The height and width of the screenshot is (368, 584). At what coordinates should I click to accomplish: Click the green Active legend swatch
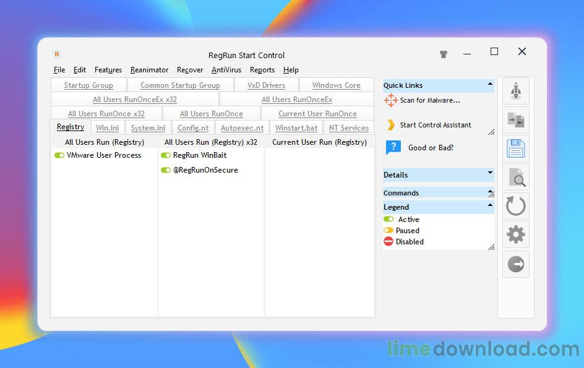coord(389,220)
